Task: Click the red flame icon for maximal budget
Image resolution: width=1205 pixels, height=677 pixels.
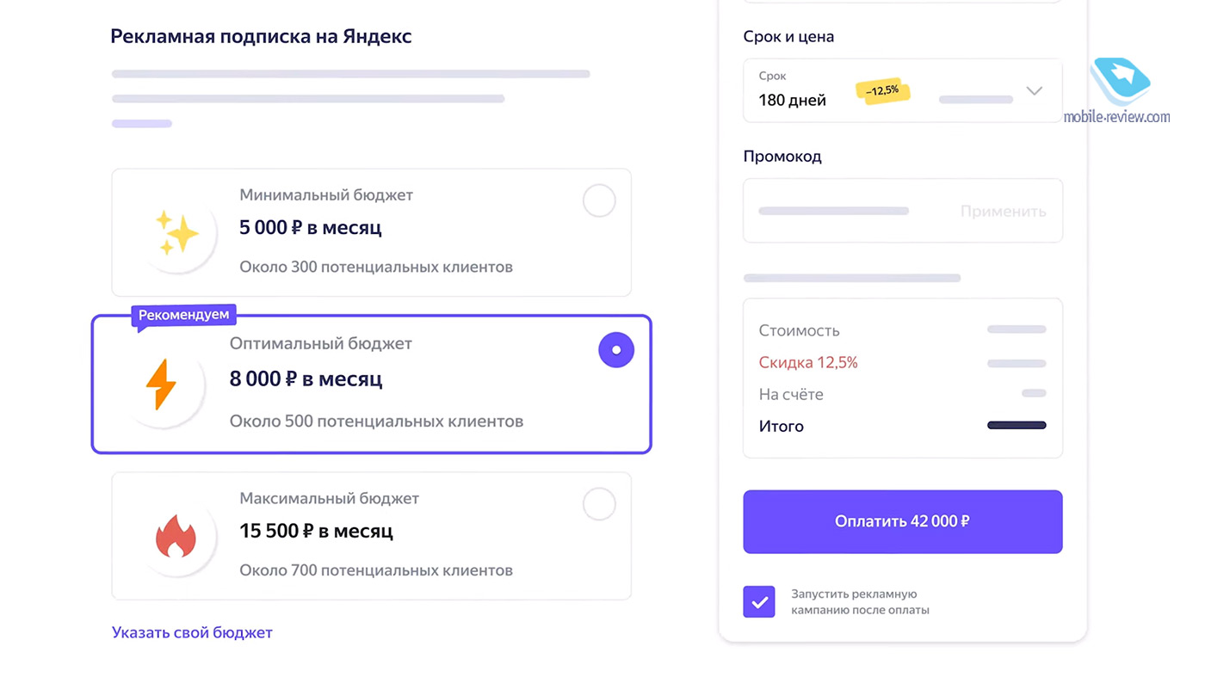Action: point(176,536)
